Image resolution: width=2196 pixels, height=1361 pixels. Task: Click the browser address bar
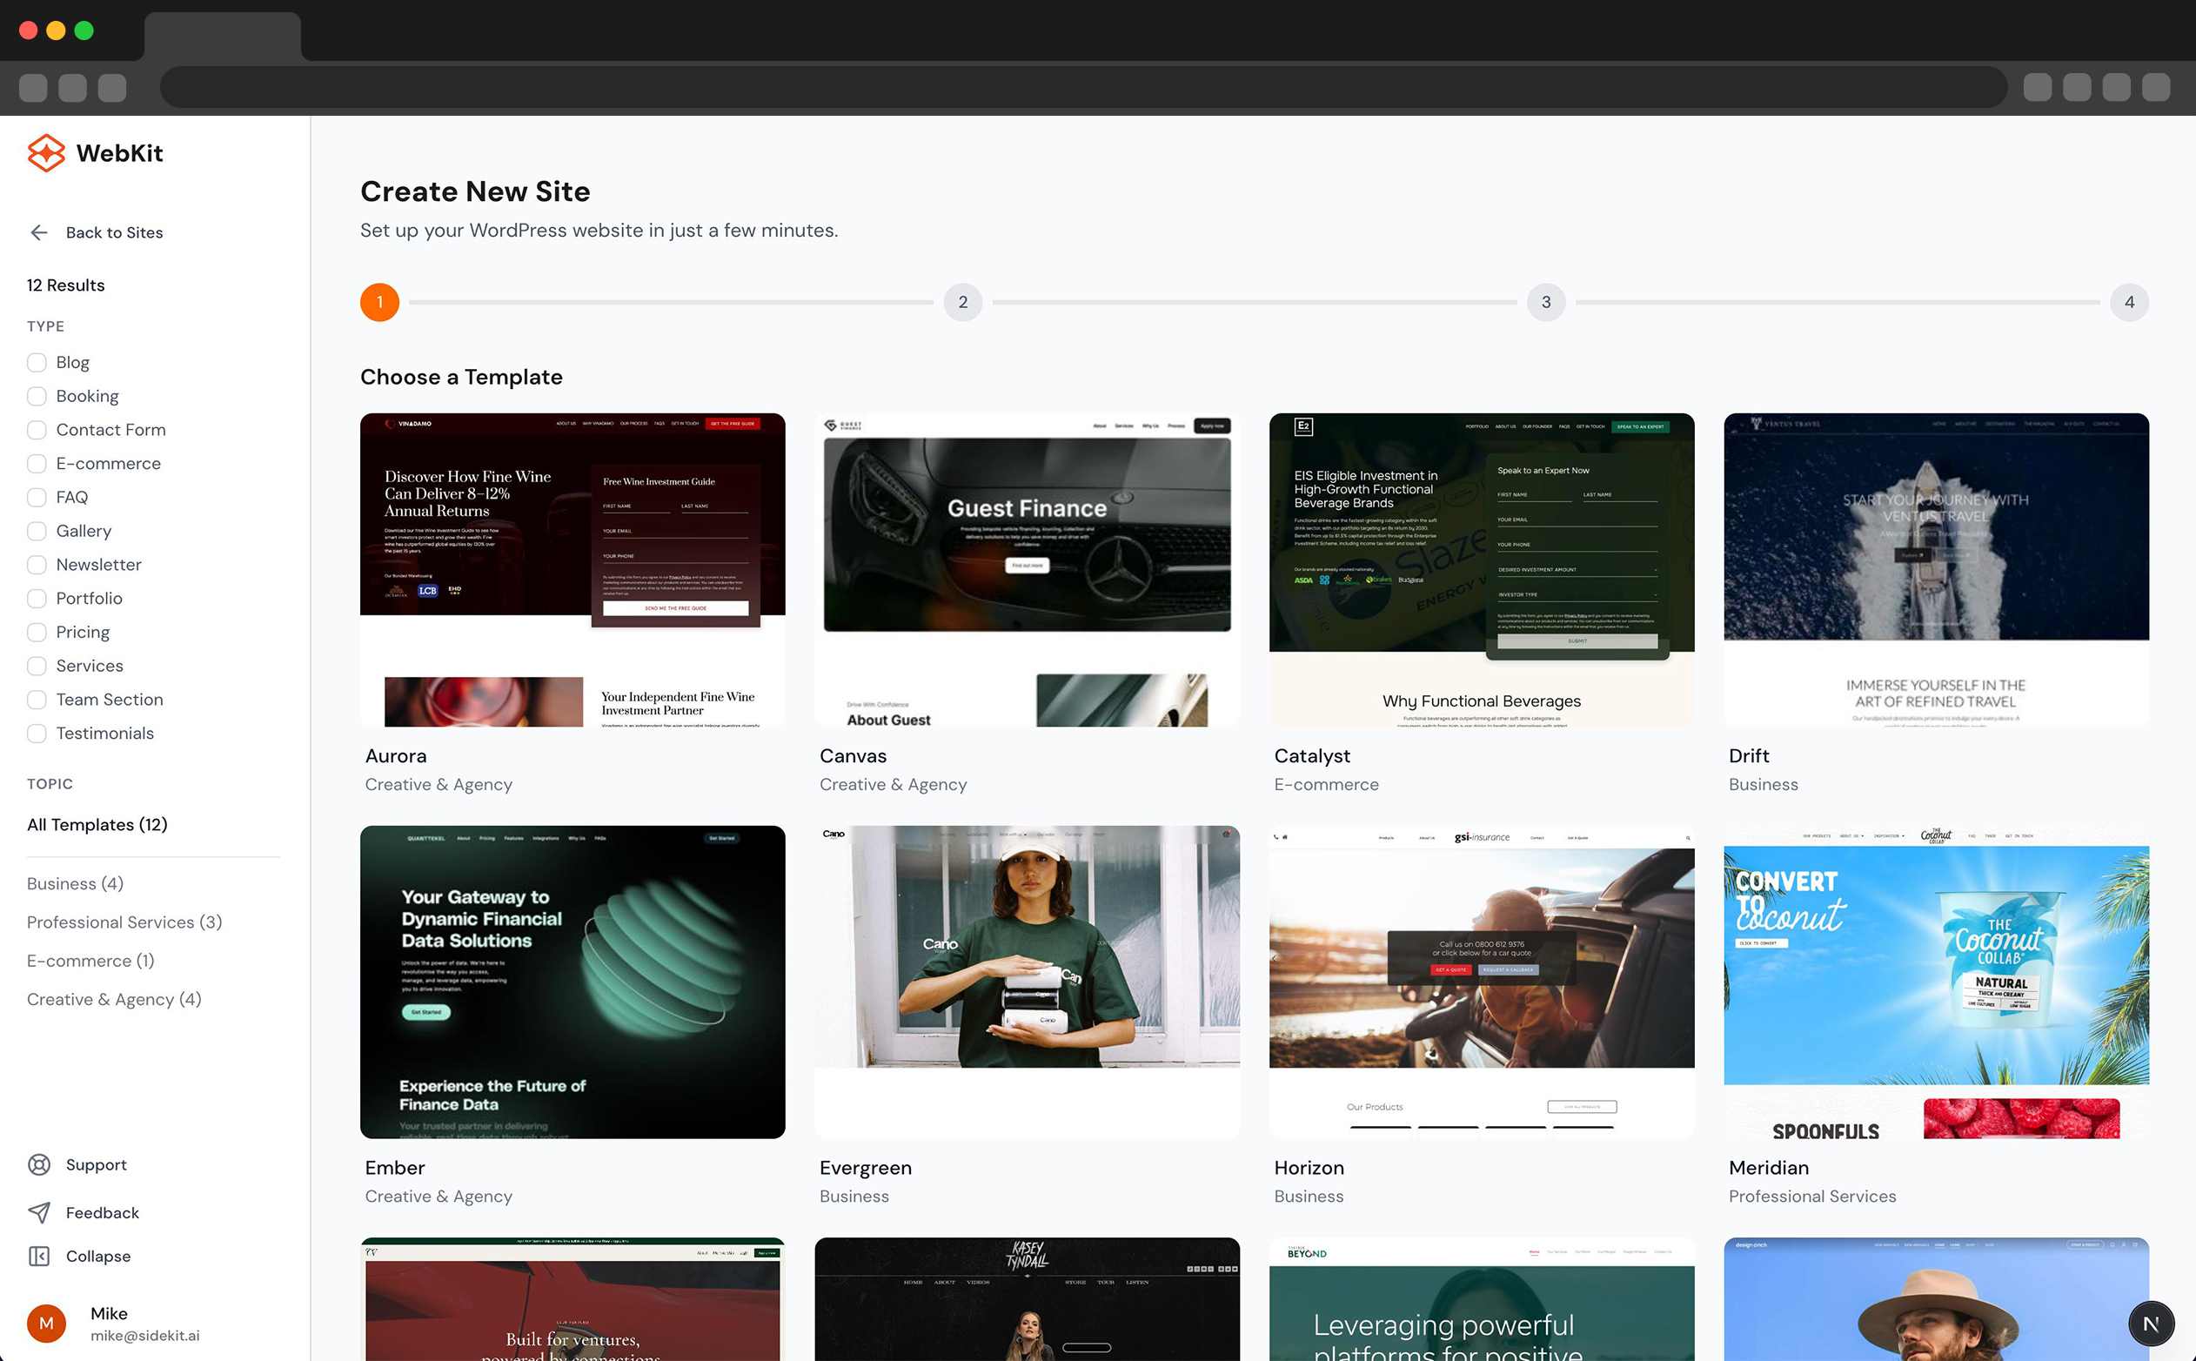[x=1082, y=87]
